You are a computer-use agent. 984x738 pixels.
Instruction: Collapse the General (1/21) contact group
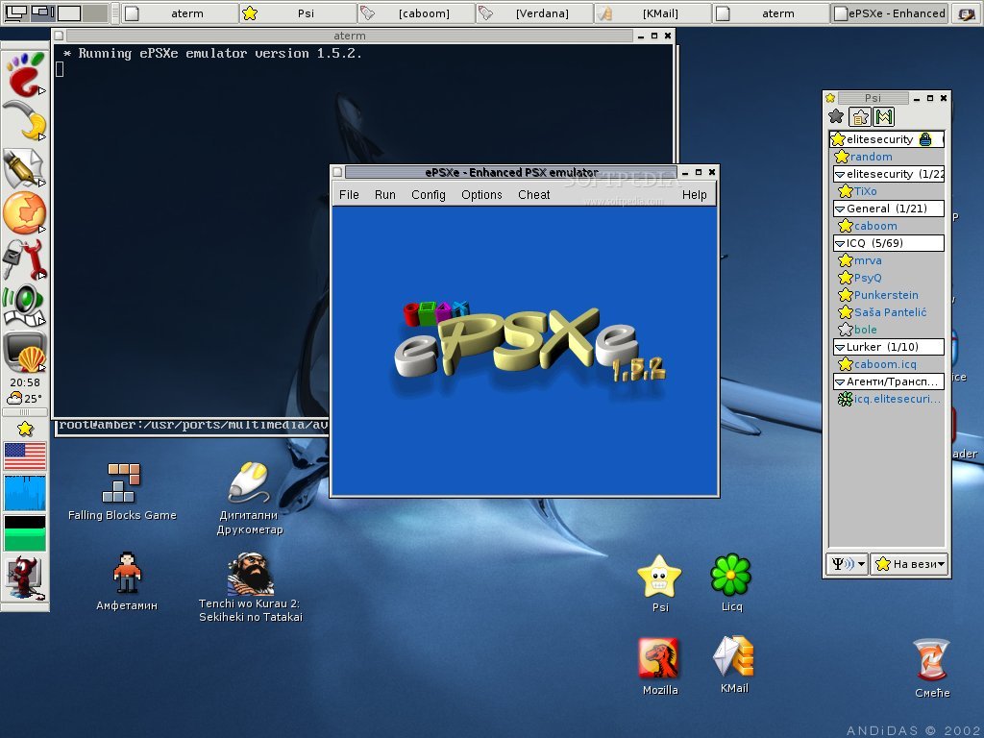coord(840,209)
